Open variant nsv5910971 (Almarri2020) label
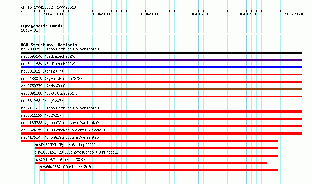Viewport: 312px width, 184px height. [x=60, y=159]
